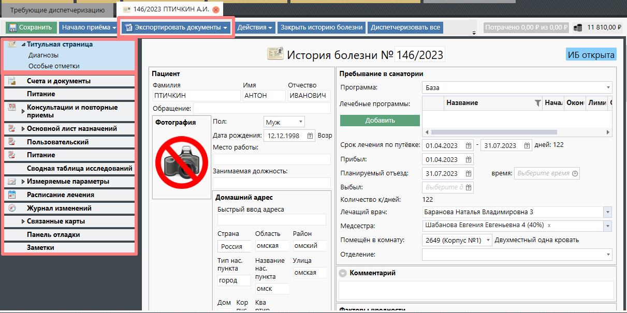Open the Экспортировать документы menu
627x313 pixels.
point(177,27)
